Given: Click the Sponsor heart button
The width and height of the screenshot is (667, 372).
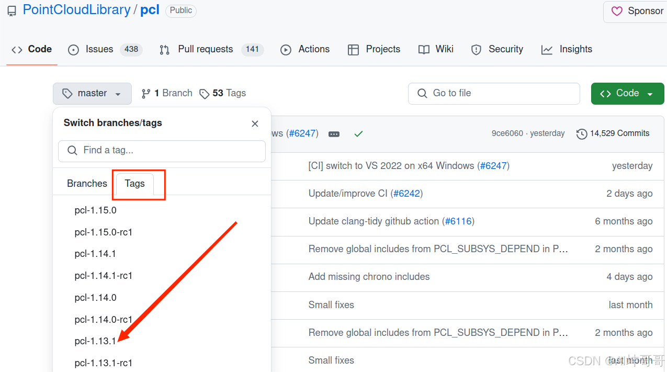Looking at the screenshot, I should 636,12.
